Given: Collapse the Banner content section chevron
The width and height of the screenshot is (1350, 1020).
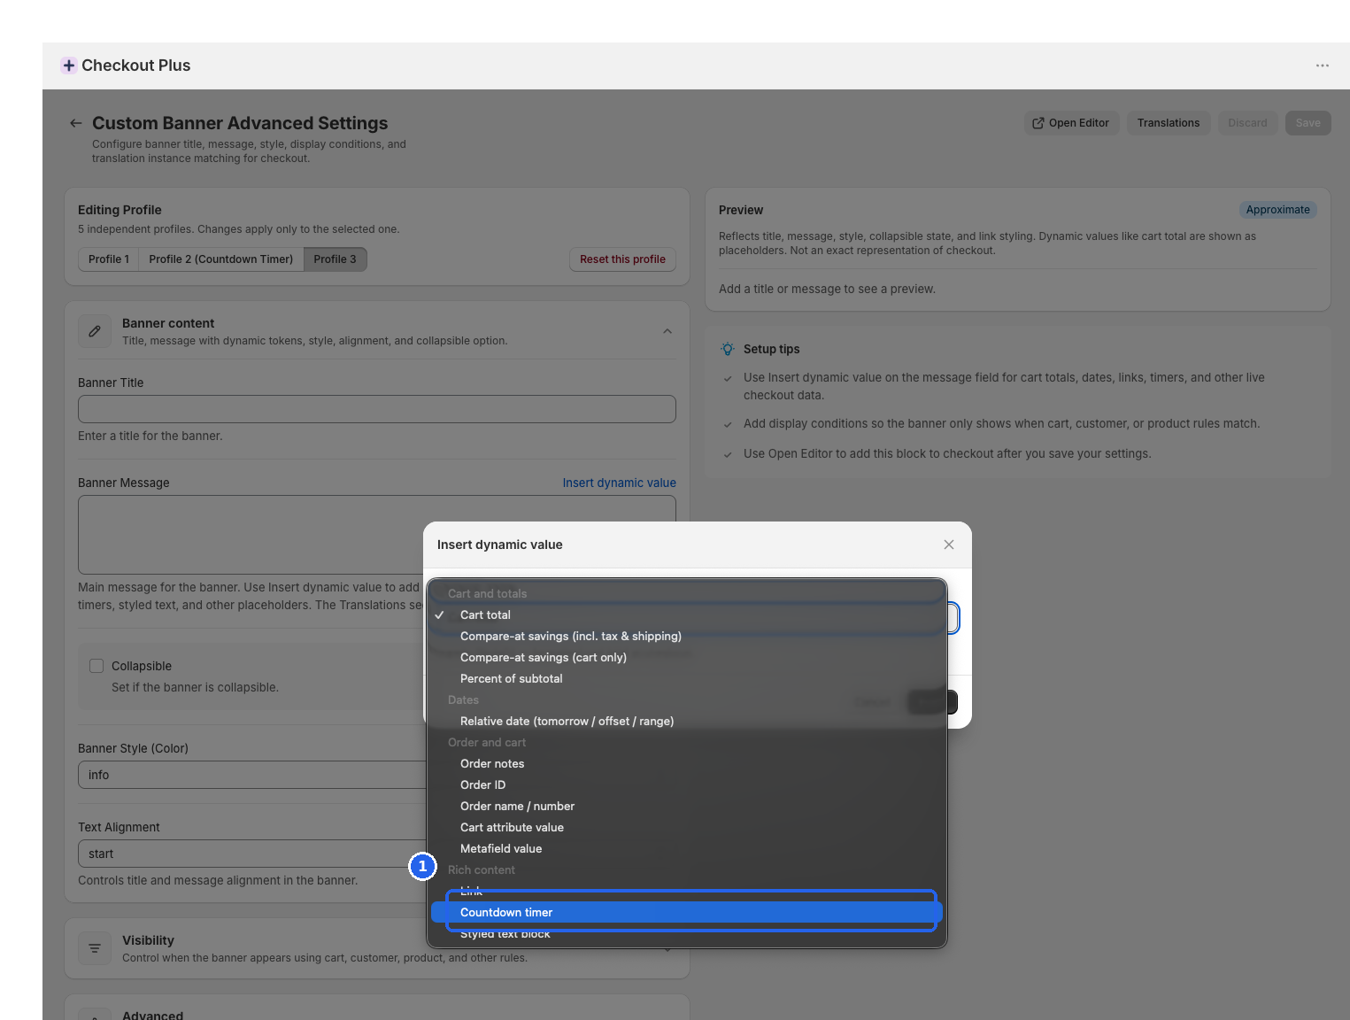Looking at the screenshot, I should [667, 331].
